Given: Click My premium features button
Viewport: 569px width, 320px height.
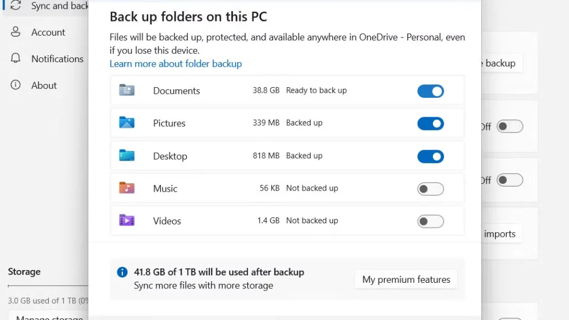Looking at the screenshot, I should (x=406, y=279).
